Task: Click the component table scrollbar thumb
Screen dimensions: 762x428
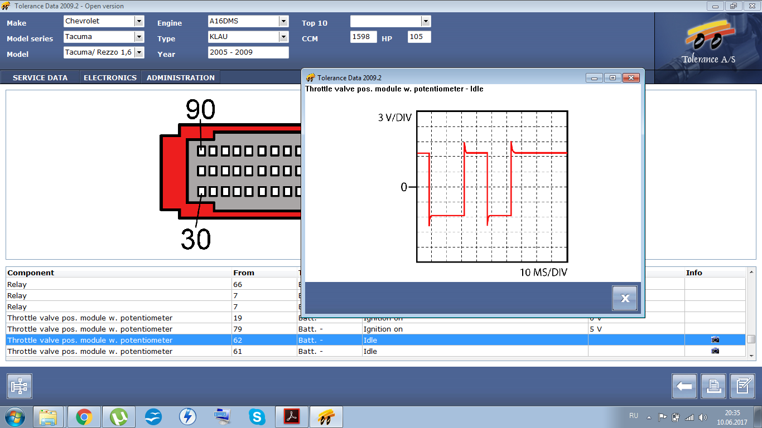Action: coord(751,339)
